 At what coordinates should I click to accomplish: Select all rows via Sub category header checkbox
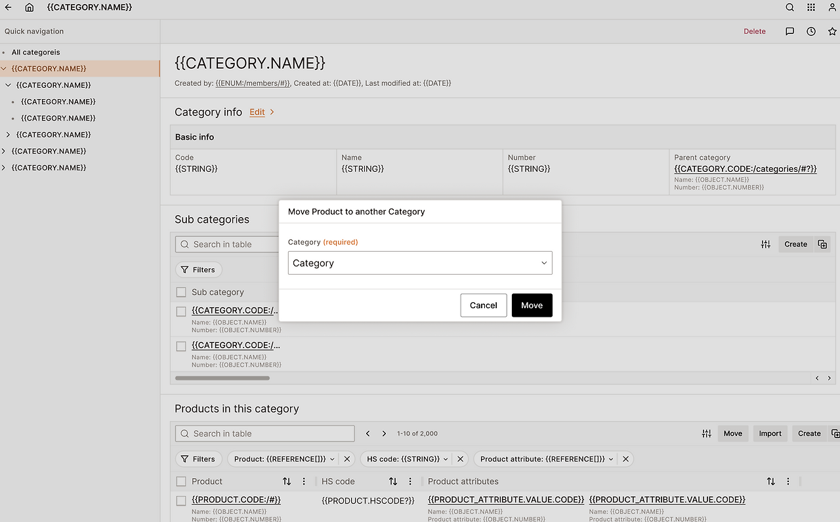point(181,292)
